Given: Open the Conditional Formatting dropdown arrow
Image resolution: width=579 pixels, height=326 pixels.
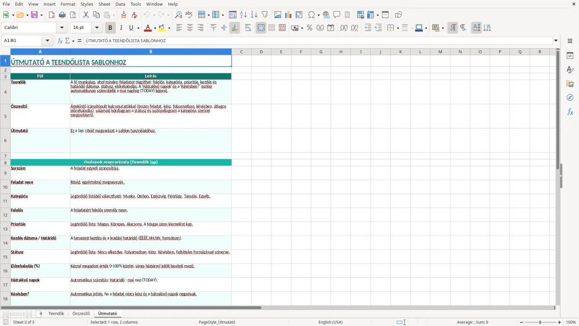Looking at the screenshot, I should (x=442, y=28).
